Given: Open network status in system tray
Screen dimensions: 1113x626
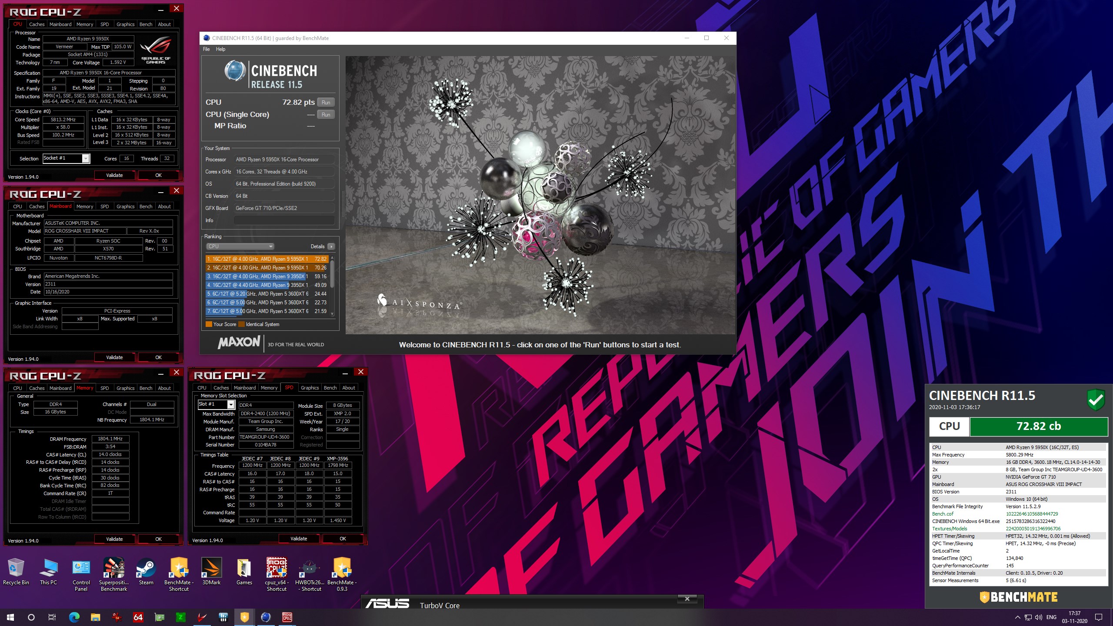Looking at the screenshot, I should [x=1028, y=617].
